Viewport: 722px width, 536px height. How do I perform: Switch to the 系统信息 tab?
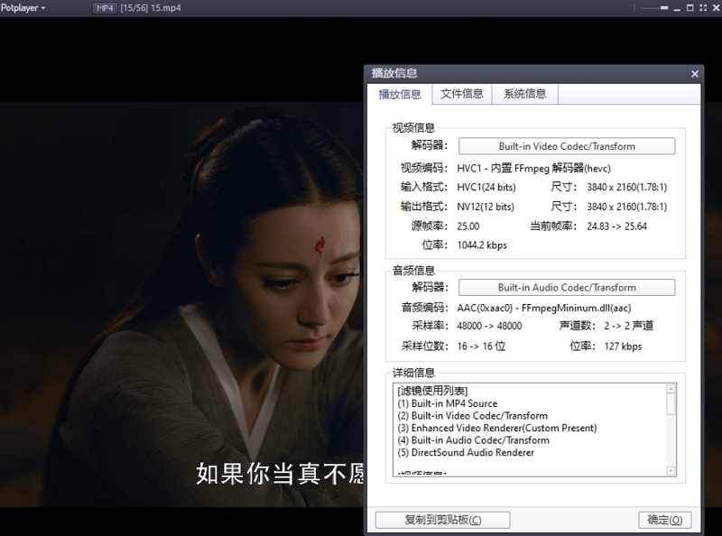pos(524,94)
